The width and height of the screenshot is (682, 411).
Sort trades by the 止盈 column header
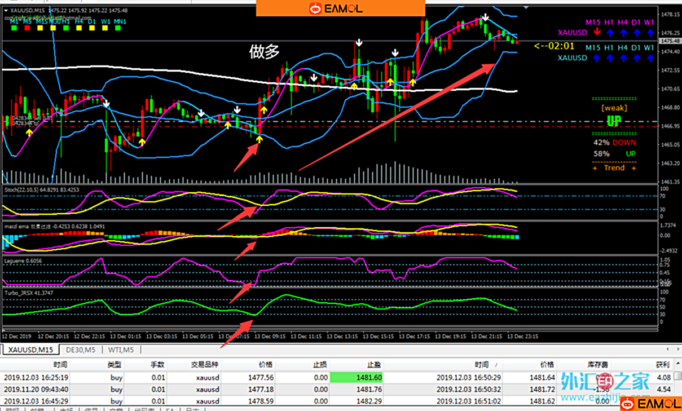coord(373,365)
